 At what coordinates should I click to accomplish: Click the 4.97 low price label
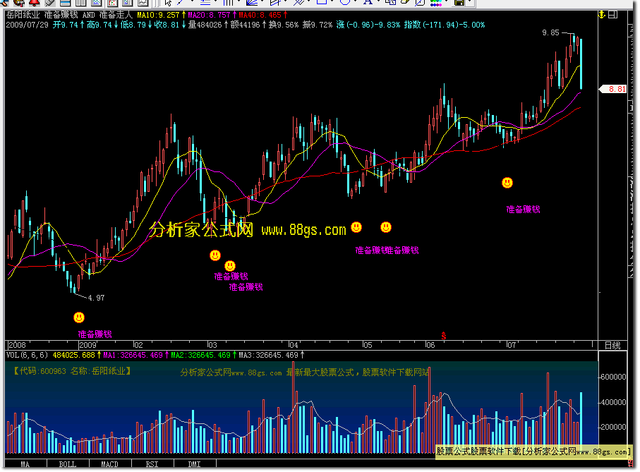tap(97, 298)
